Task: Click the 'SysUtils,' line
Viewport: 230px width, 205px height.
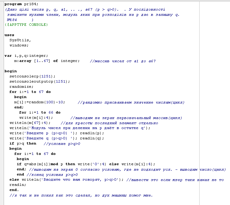Action: click(x=20, y=40)
